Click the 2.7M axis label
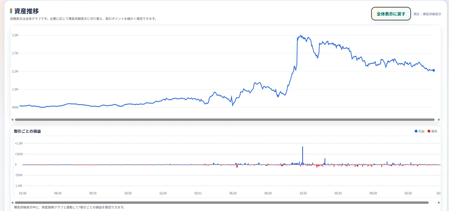Image resolution: width=449 pixels, height=211 pixels. [x=15, y=53]
